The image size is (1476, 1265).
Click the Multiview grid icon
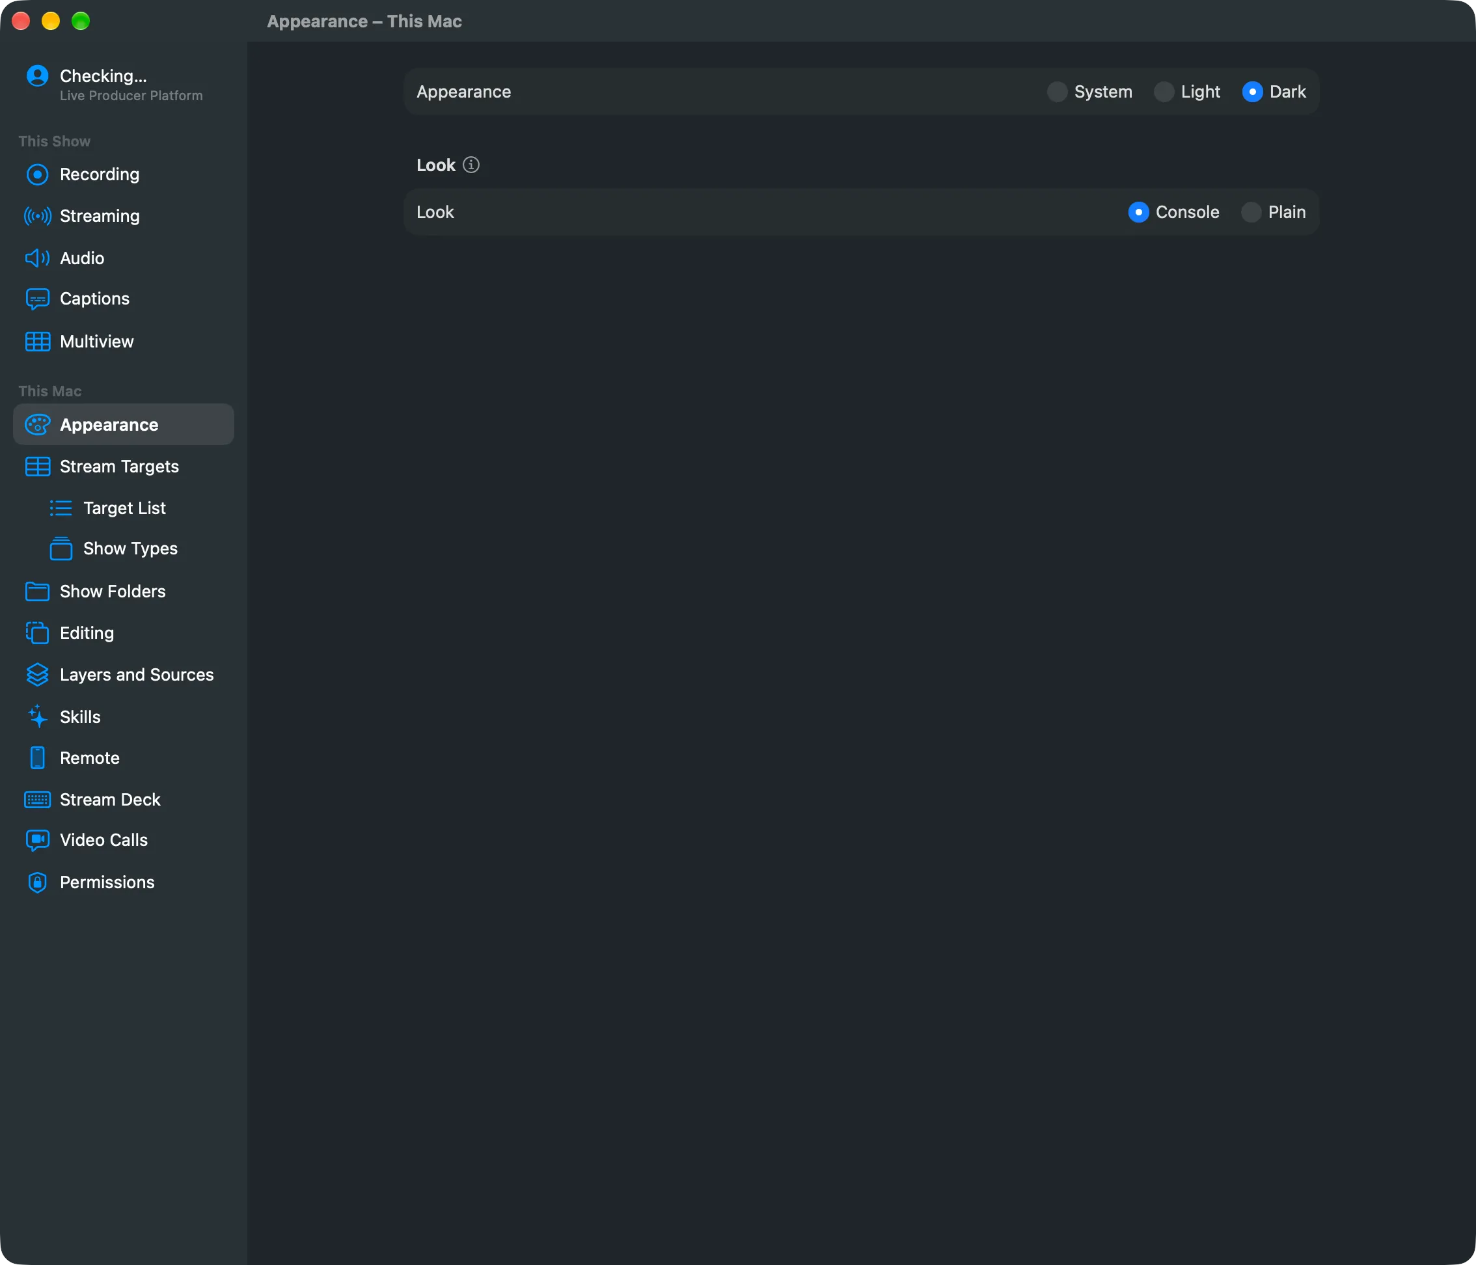click(37, 342)
